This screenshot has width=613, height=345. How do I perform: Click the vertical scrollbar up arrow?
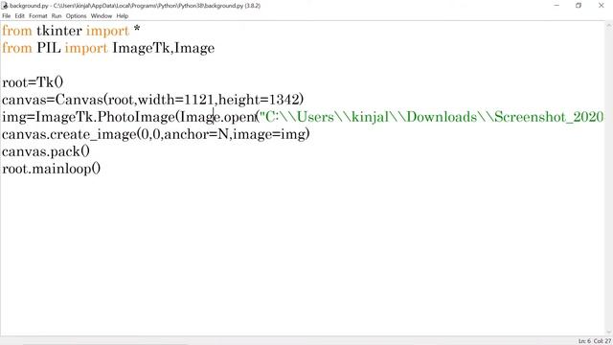[609, 26]
